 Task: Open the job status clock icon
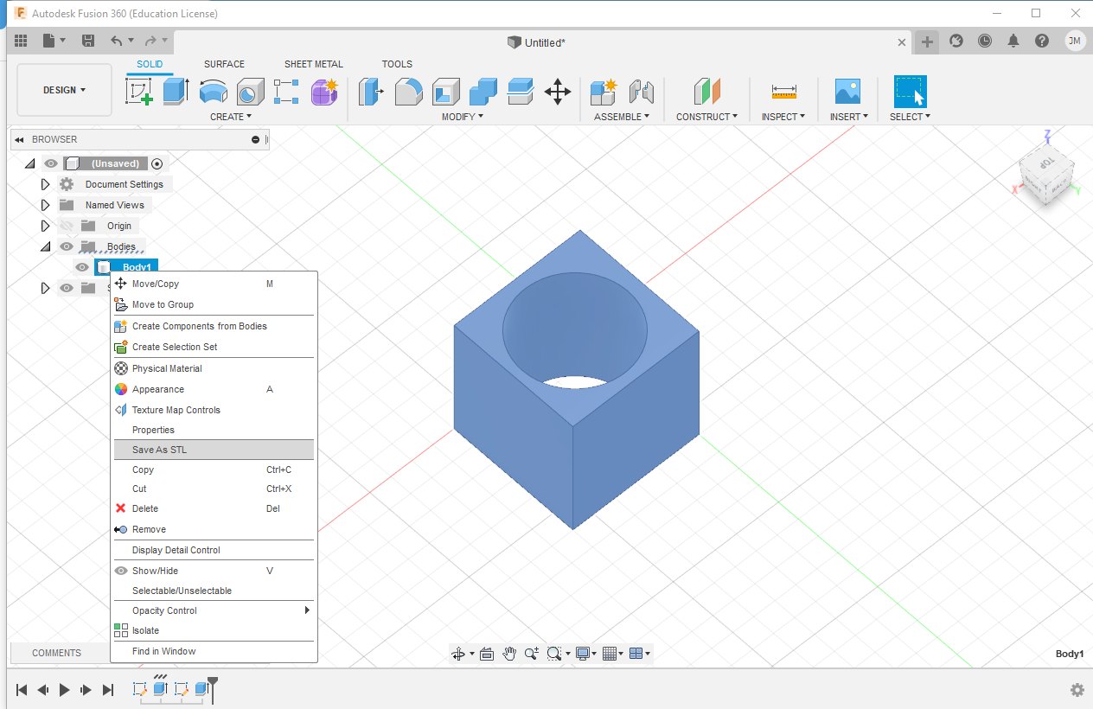click(985, 41)
